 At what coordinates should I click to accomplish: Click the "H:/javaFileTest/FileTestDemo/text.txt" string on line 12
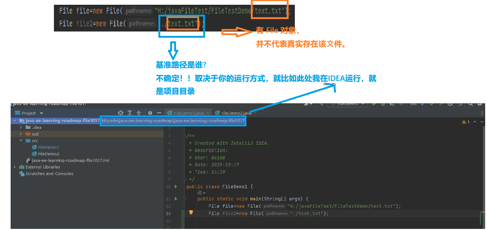click(341, 206)
